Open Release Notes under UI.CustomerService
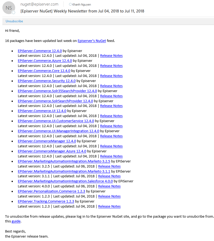This screenshot has width=214, height=241. (x=111, y=126)
